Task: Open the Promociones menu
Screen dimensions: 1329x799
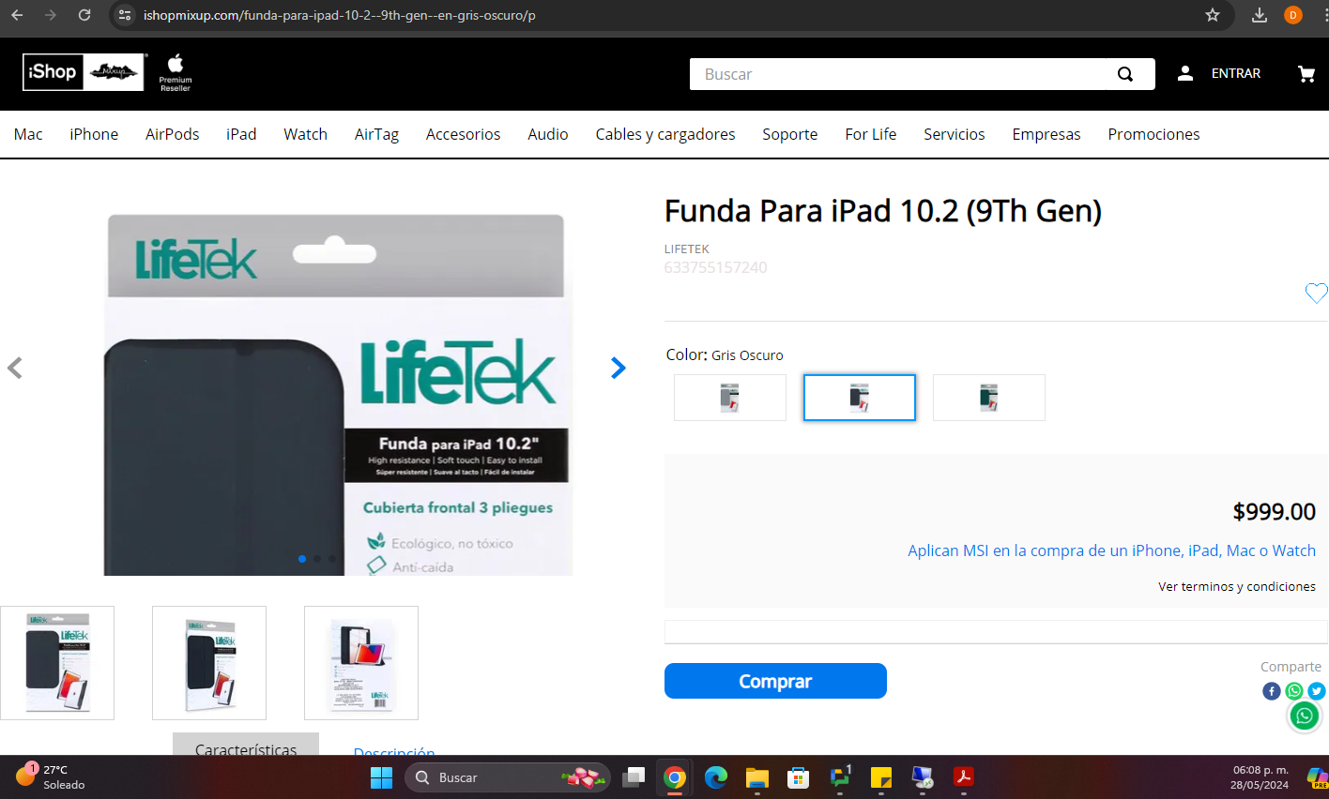Action: (1153, 134)
